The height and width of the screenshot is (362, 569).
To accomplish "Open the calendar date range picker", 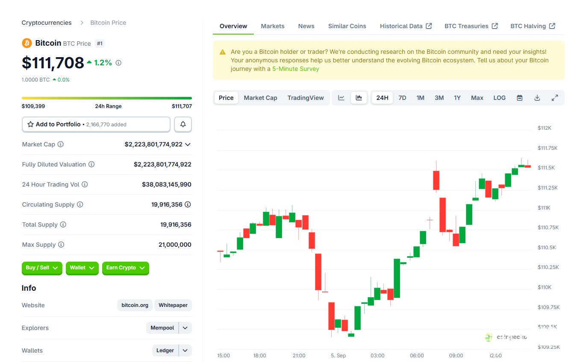I will tap(519, 98).
